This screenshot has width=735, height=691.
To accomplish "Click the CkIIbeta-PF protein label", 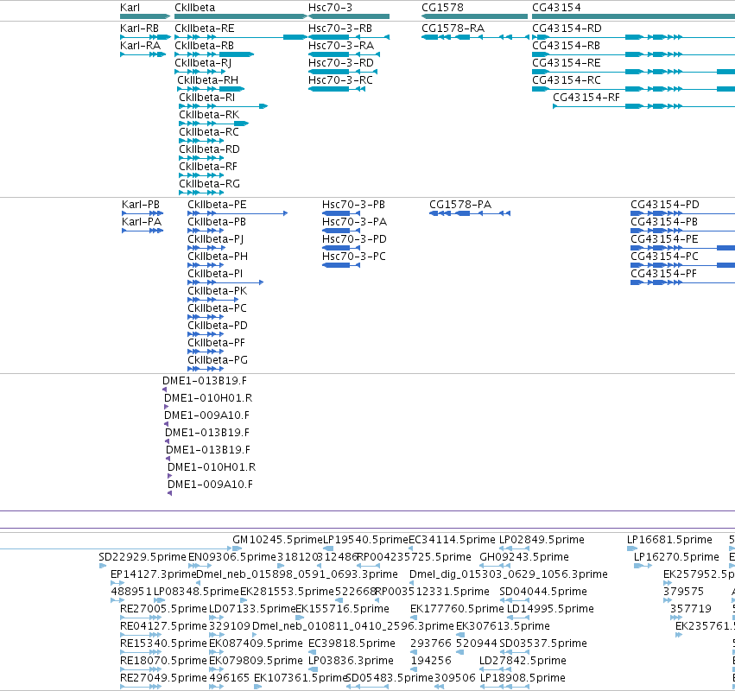I will (x=216, y=344).
